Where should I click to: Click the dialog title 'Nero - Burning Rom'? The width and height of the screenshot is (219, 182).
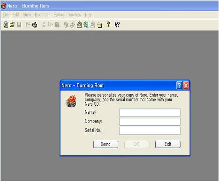point(83,86)
